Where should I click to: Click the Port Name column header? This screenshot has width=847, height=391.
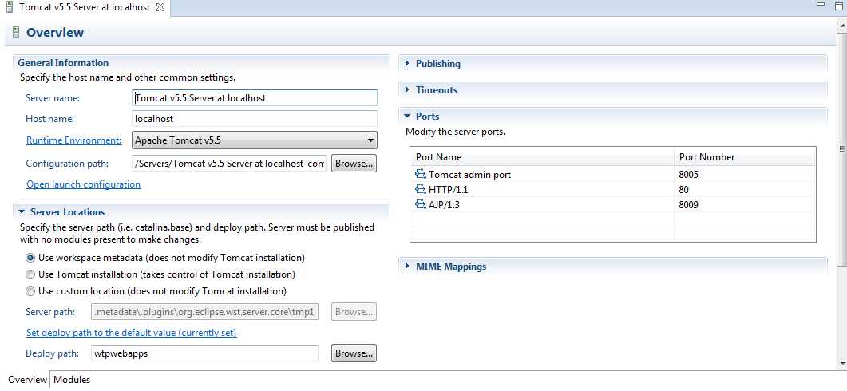(542, 157)
